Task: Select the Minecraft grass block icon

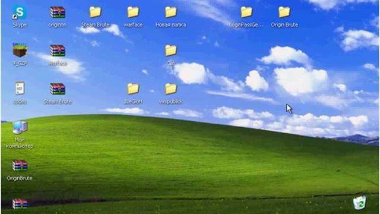Action: [x=20, y=50]
